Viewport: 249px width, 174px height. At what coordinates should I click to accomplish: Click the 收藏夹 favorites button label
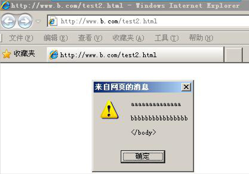tap(24, 54)
